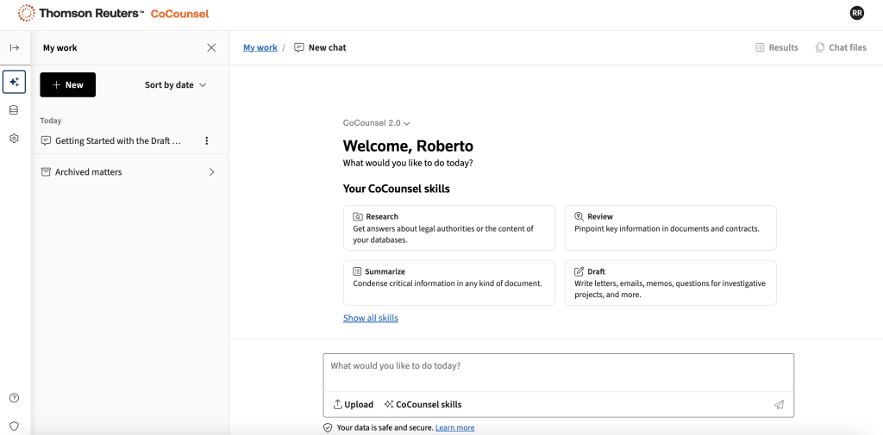
Task: Open the Sort by date dropdown
Action: (x=175, y=85)
